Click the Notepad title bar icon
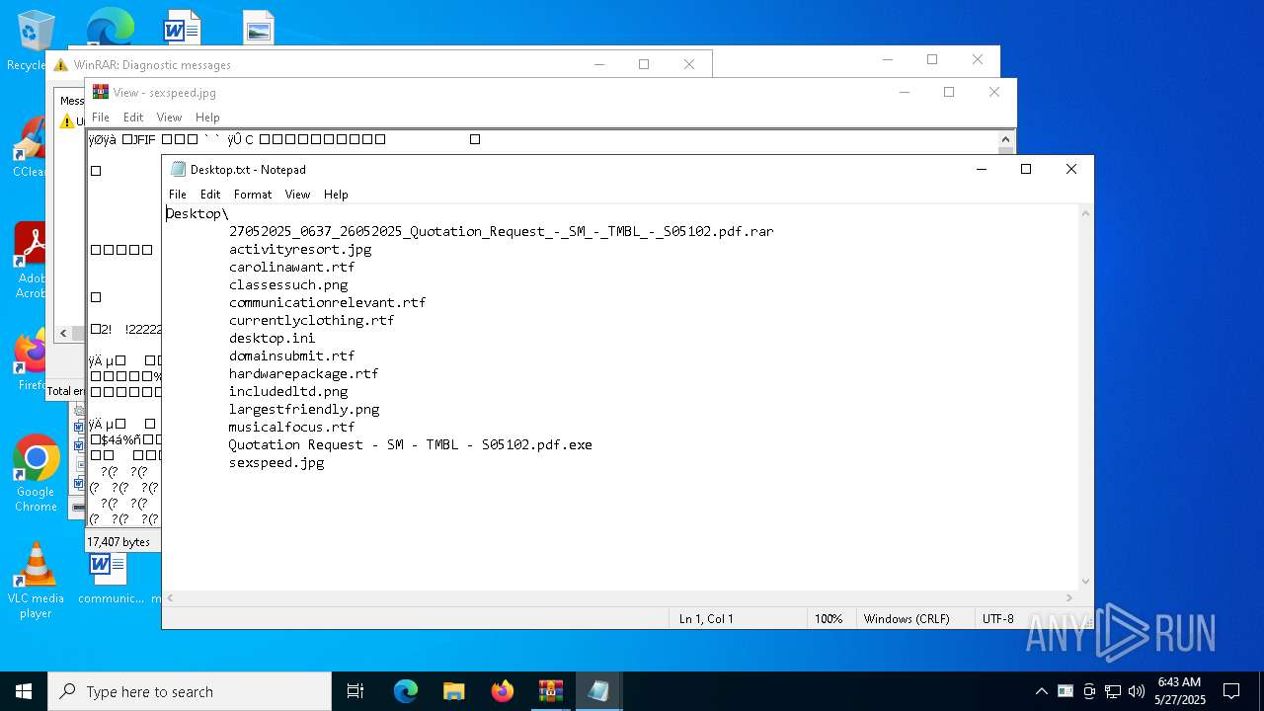Viewport: 1264px width, 711px height. [x=179, y=169]
